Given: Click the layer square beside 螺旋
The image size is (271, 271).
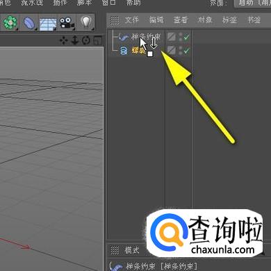Looking at the screenshot, I should [172, 50].
